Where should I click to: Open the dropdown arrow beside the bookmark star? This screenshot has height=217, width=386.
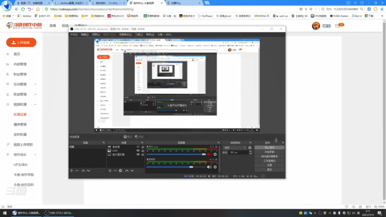coord(316,9)
